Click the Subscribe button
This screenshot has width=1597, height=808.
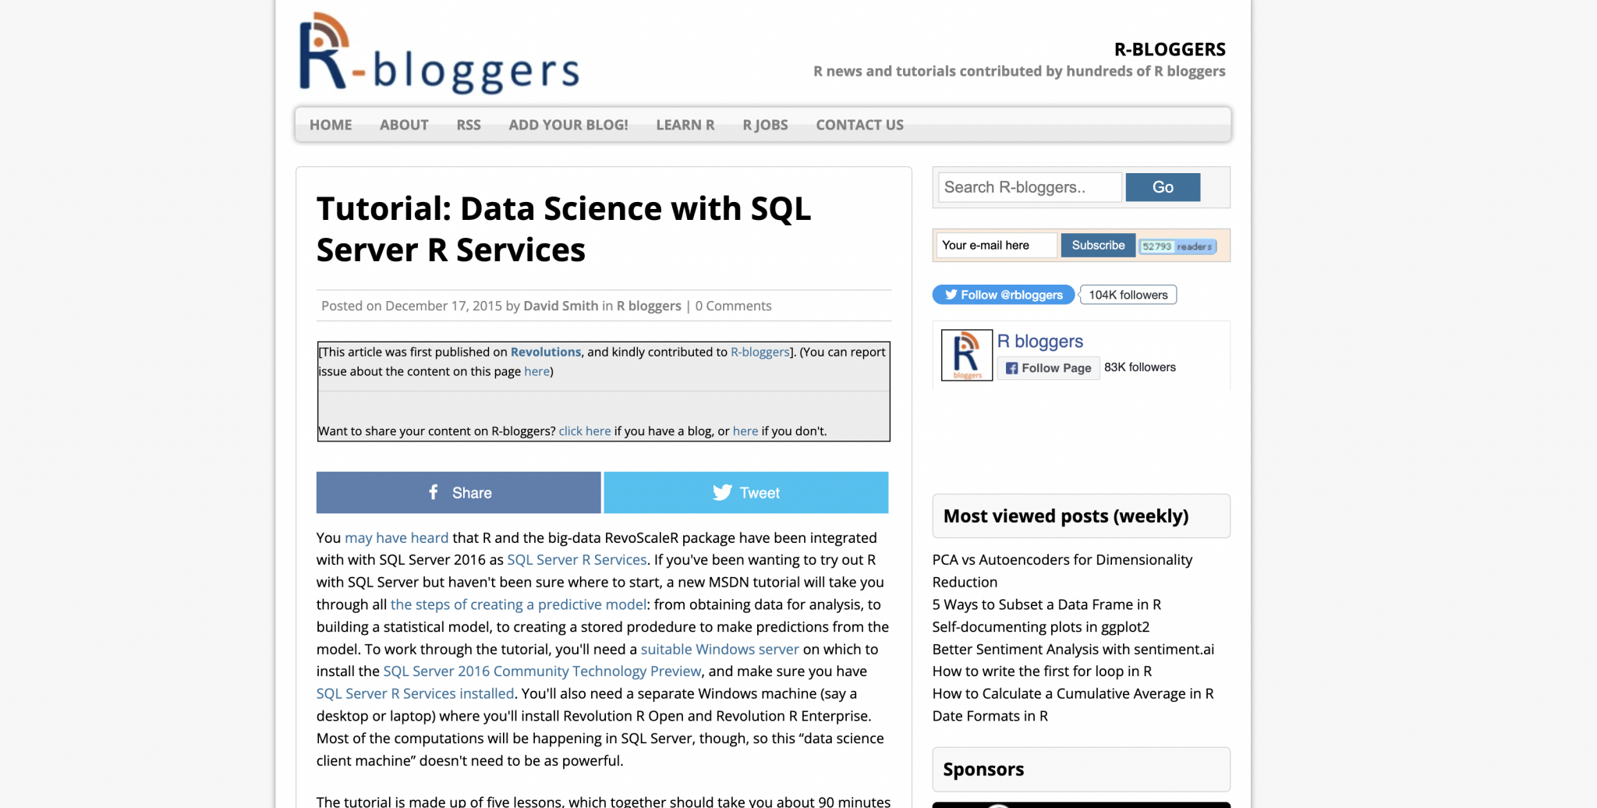[1098, 245]
